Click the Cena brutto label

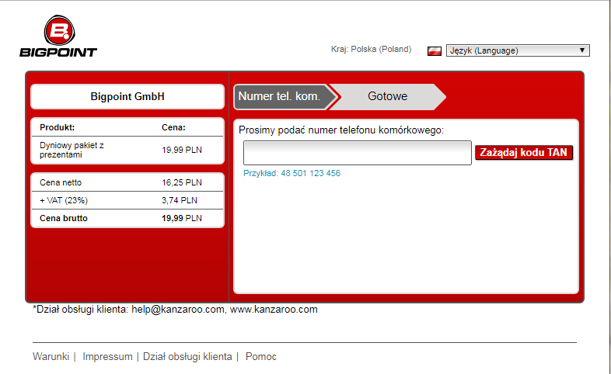pos(64,219)
